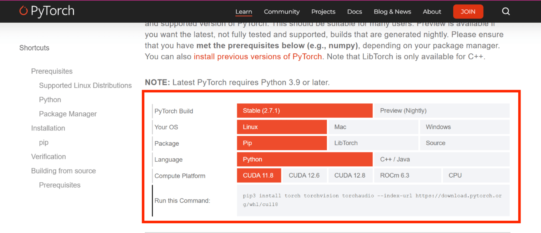
Task: Select the Source package option
Action: pyautogui.click(x=465, y=143)
